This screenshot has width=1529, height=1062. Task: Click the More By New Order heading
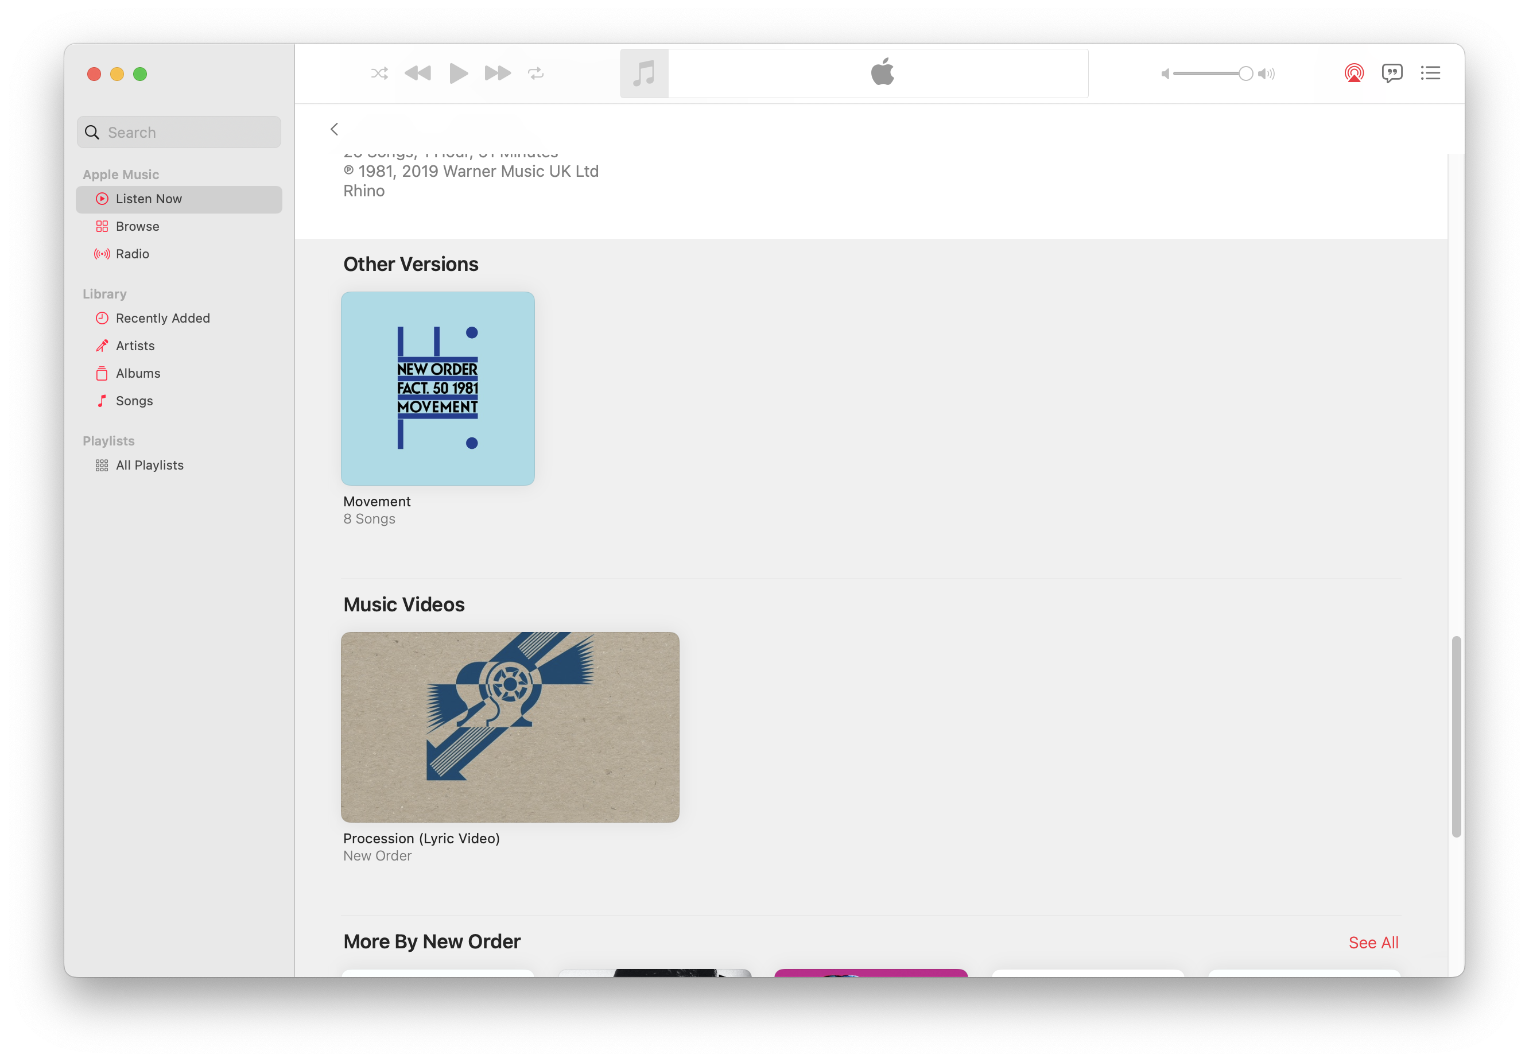tap(432, 941)
